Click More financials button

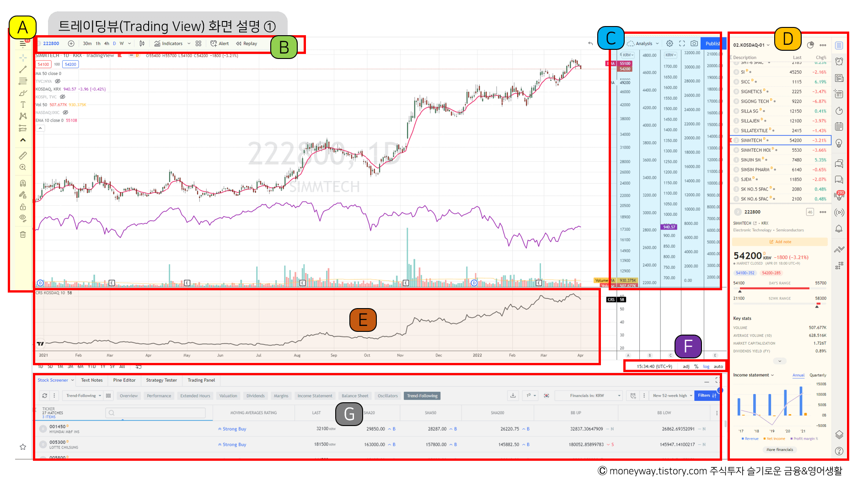pyautogui.click(x=780, y=450)
